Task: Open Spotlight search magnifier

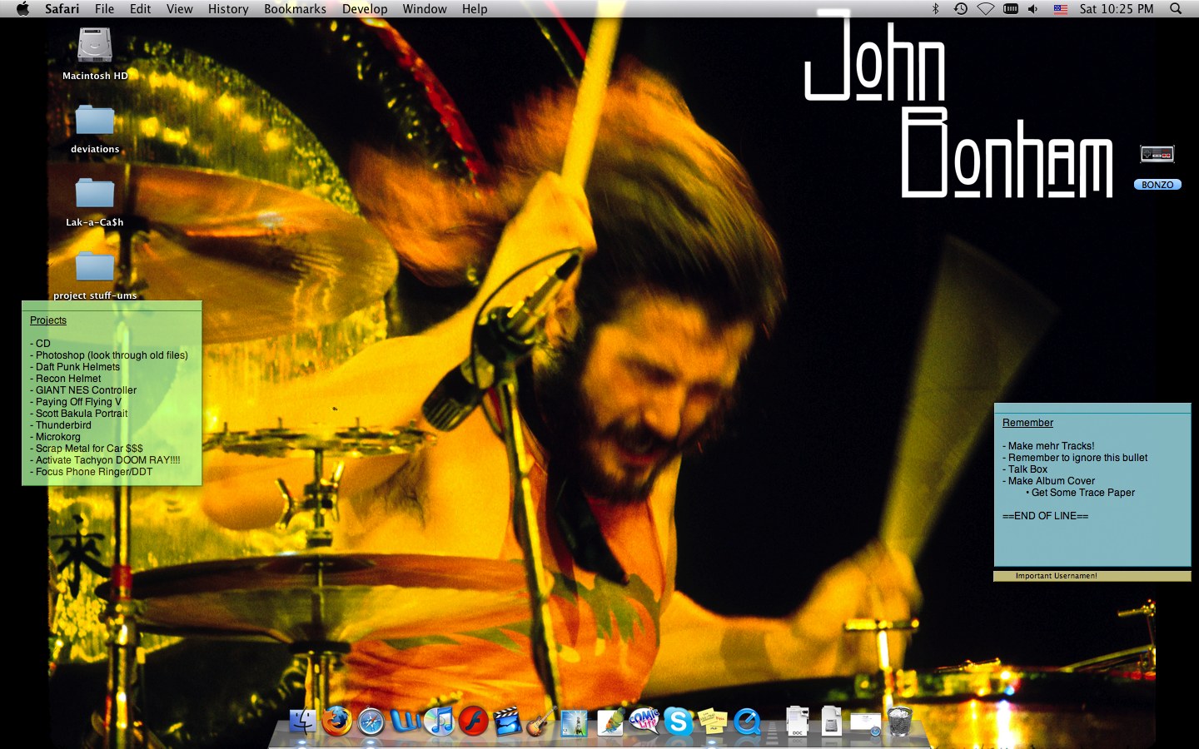Action: (x=1176, y=9)
